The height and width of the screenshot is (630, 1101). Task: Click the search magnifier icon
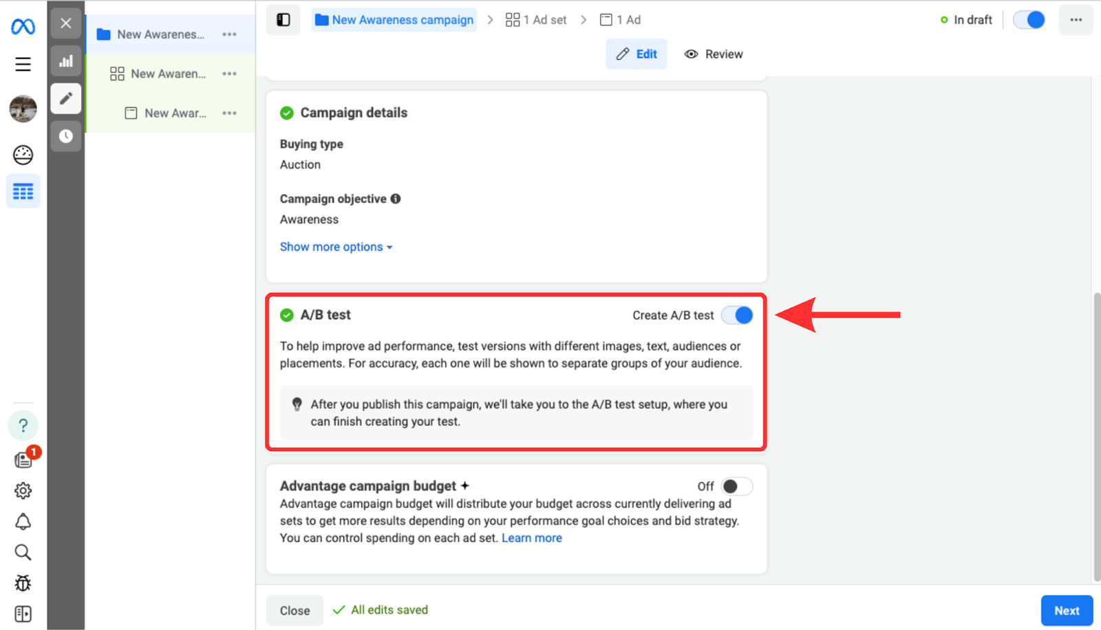click(x=23, y=552)
